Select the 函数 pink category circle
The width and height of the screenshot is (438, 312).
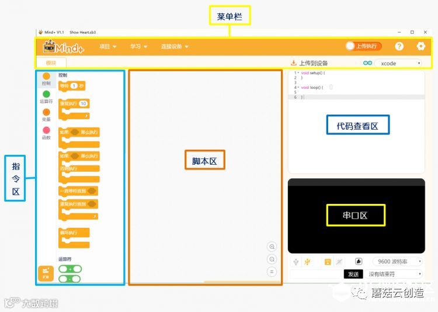pyautogui.click(x=46, y=130)
